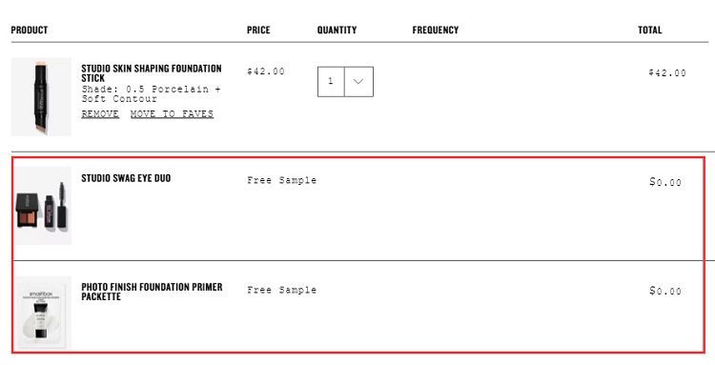The height and width of the screenshot is (365, 715).
Task: Click the $42.00 price text
Action: 266,71
